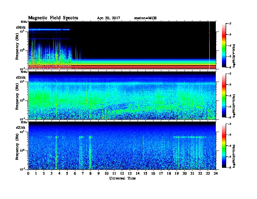Click hour tick label '19' on time axis
The height and width of the screenshot is (199, 257).
coord(177,173)
